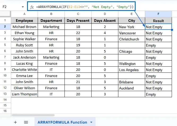
Task: Click the Los Angeles city cell
Action: click(x=132, y=70)
